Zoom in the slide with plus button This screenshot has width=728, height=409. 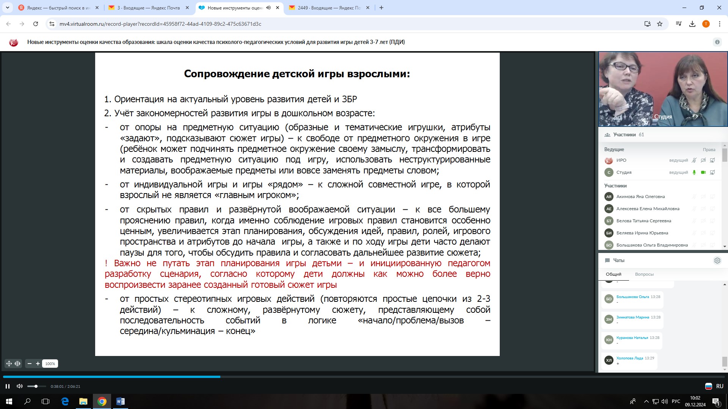point(38,364)
